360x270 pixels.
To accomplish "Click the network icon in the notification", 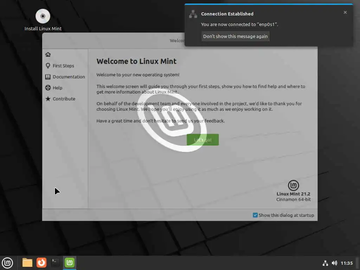I will click(193, 14).
